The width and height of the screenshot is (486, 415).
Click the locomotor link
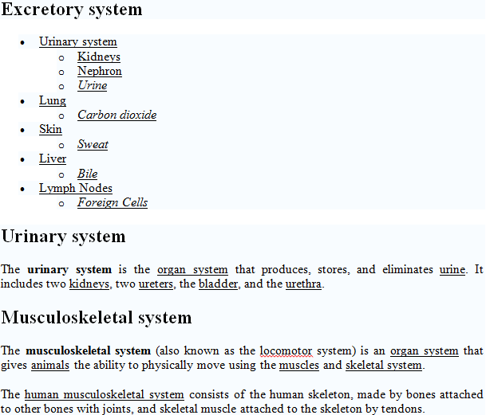click(286, 351)
